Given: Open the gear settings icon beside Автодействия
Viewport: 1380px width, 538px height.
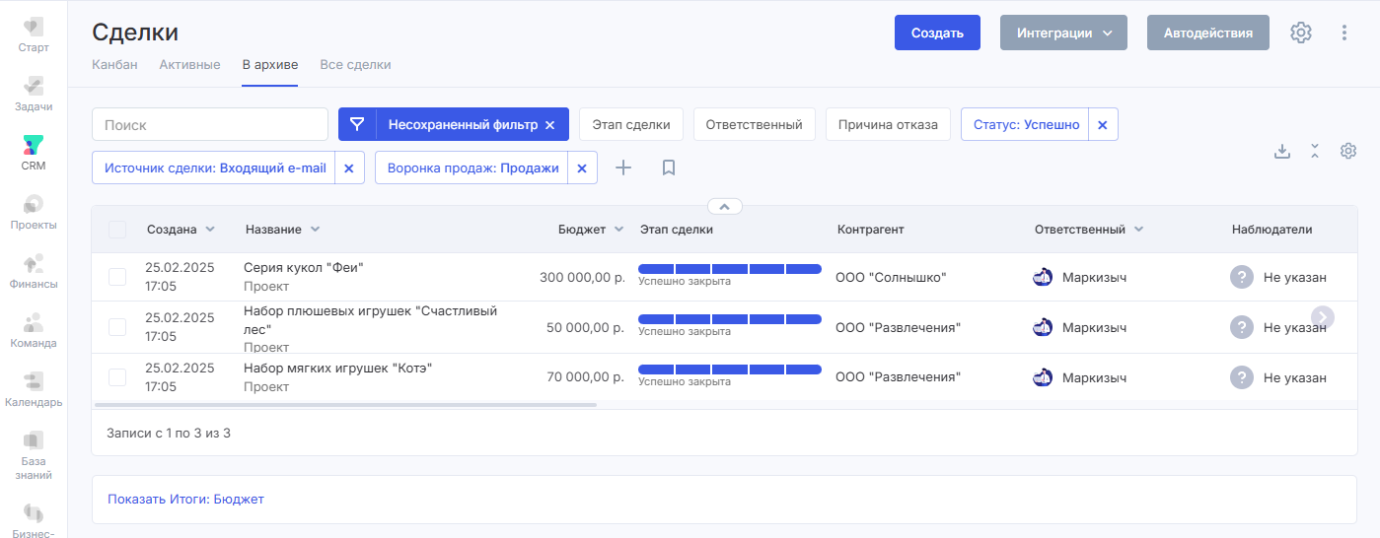Looking at the screenshot, I should [1301, 33].
